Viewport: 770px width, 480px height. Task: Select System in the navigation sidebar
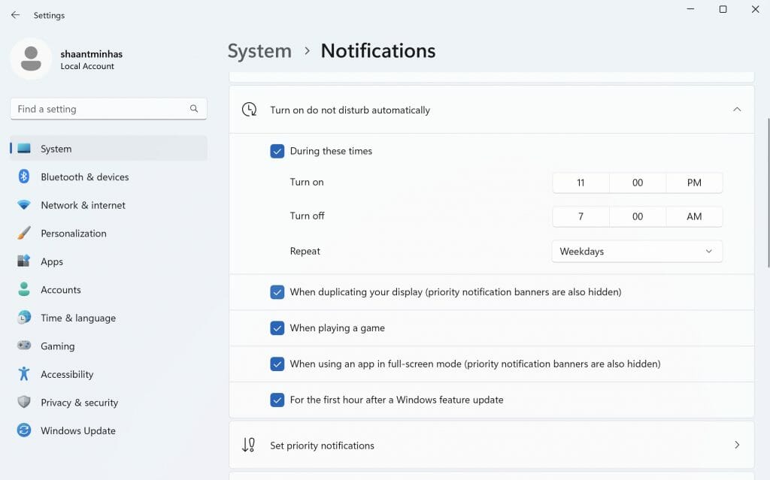56,149
